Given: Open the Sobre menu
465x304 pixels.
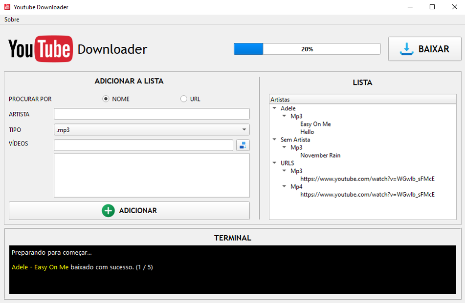Looking at the screenshot, I should pyautogui.click(x=12, y=20).
